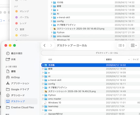Select the Windows 10 file icon in front window

tap(46, 103)
